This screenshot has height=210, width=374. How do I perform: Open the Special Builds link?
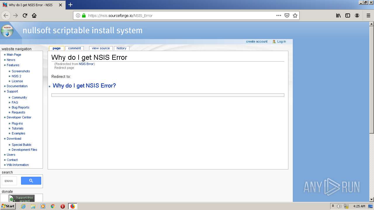pos(21,145)
